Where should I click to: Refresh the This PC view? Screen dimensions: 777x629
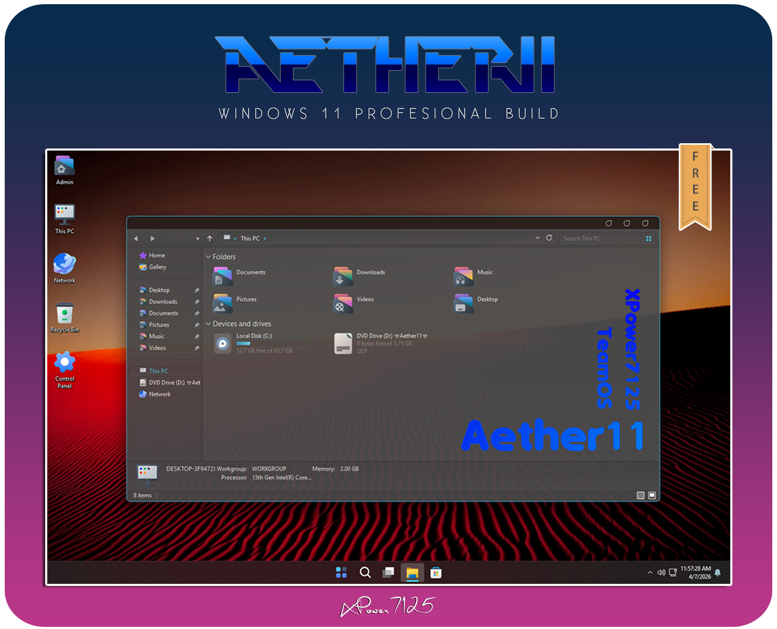[549, 238]
